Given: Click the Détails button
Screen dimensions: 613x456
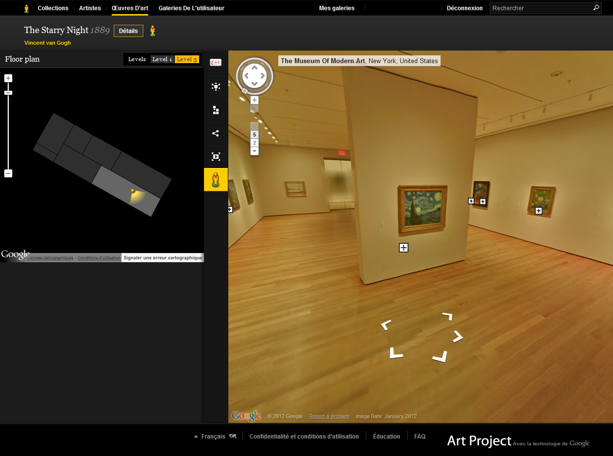Looking at the screenshot, I should [x=128, y=31].
